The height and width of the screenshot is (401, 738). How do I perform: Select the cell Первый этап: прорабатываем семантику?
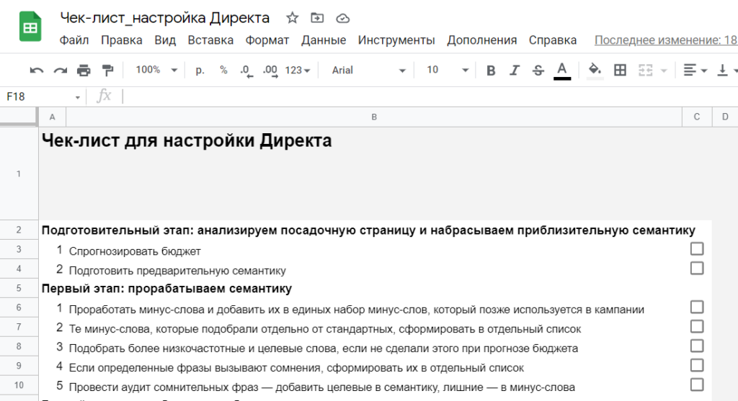pyautogui.click(x=166, y=288)
